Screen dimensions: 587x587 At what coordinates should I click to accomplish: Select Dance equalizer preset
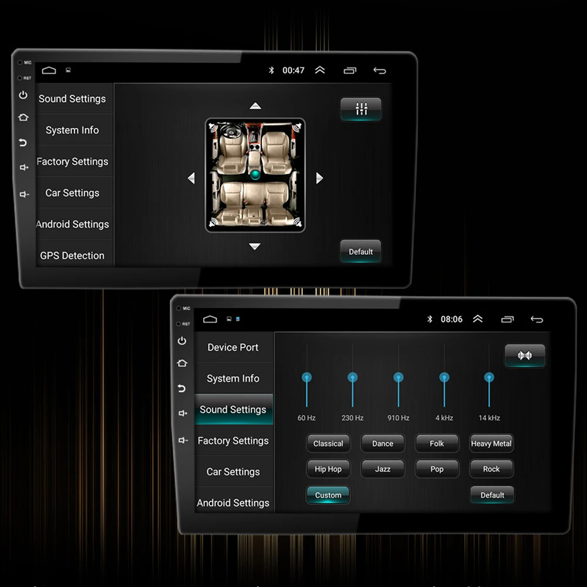coord(383,443)
